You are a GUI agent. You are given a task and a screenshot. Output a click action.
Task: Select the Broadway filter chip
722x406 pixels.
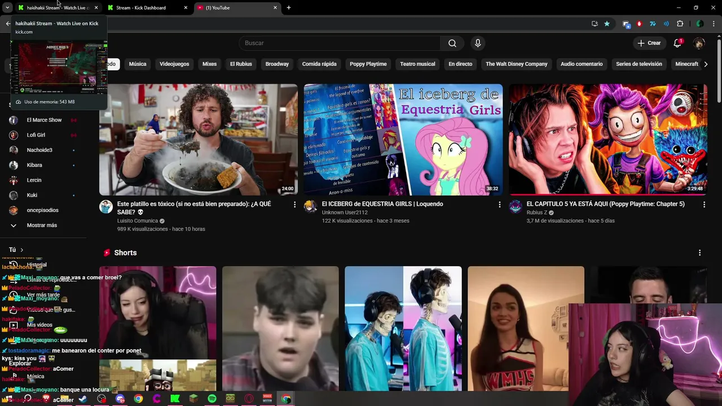coord(277,64)
